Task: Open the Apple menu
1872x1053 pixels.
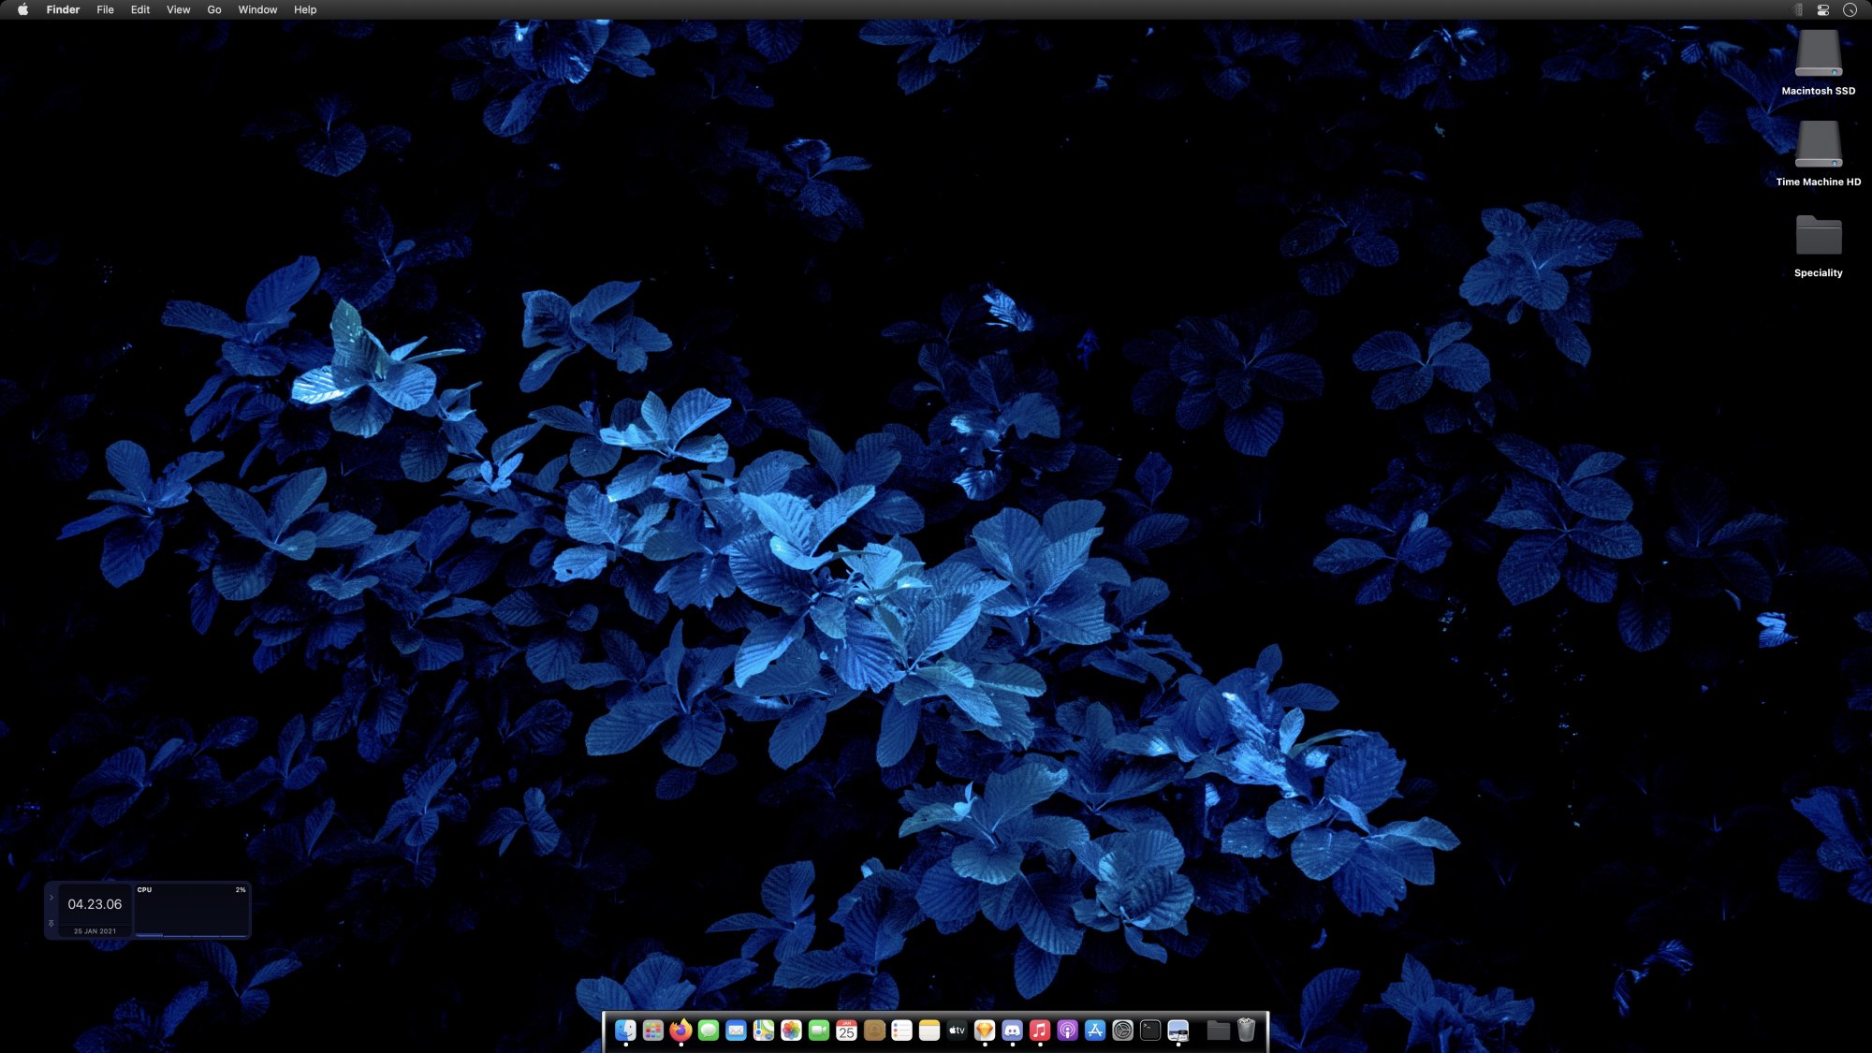Action: pos(22,10)
